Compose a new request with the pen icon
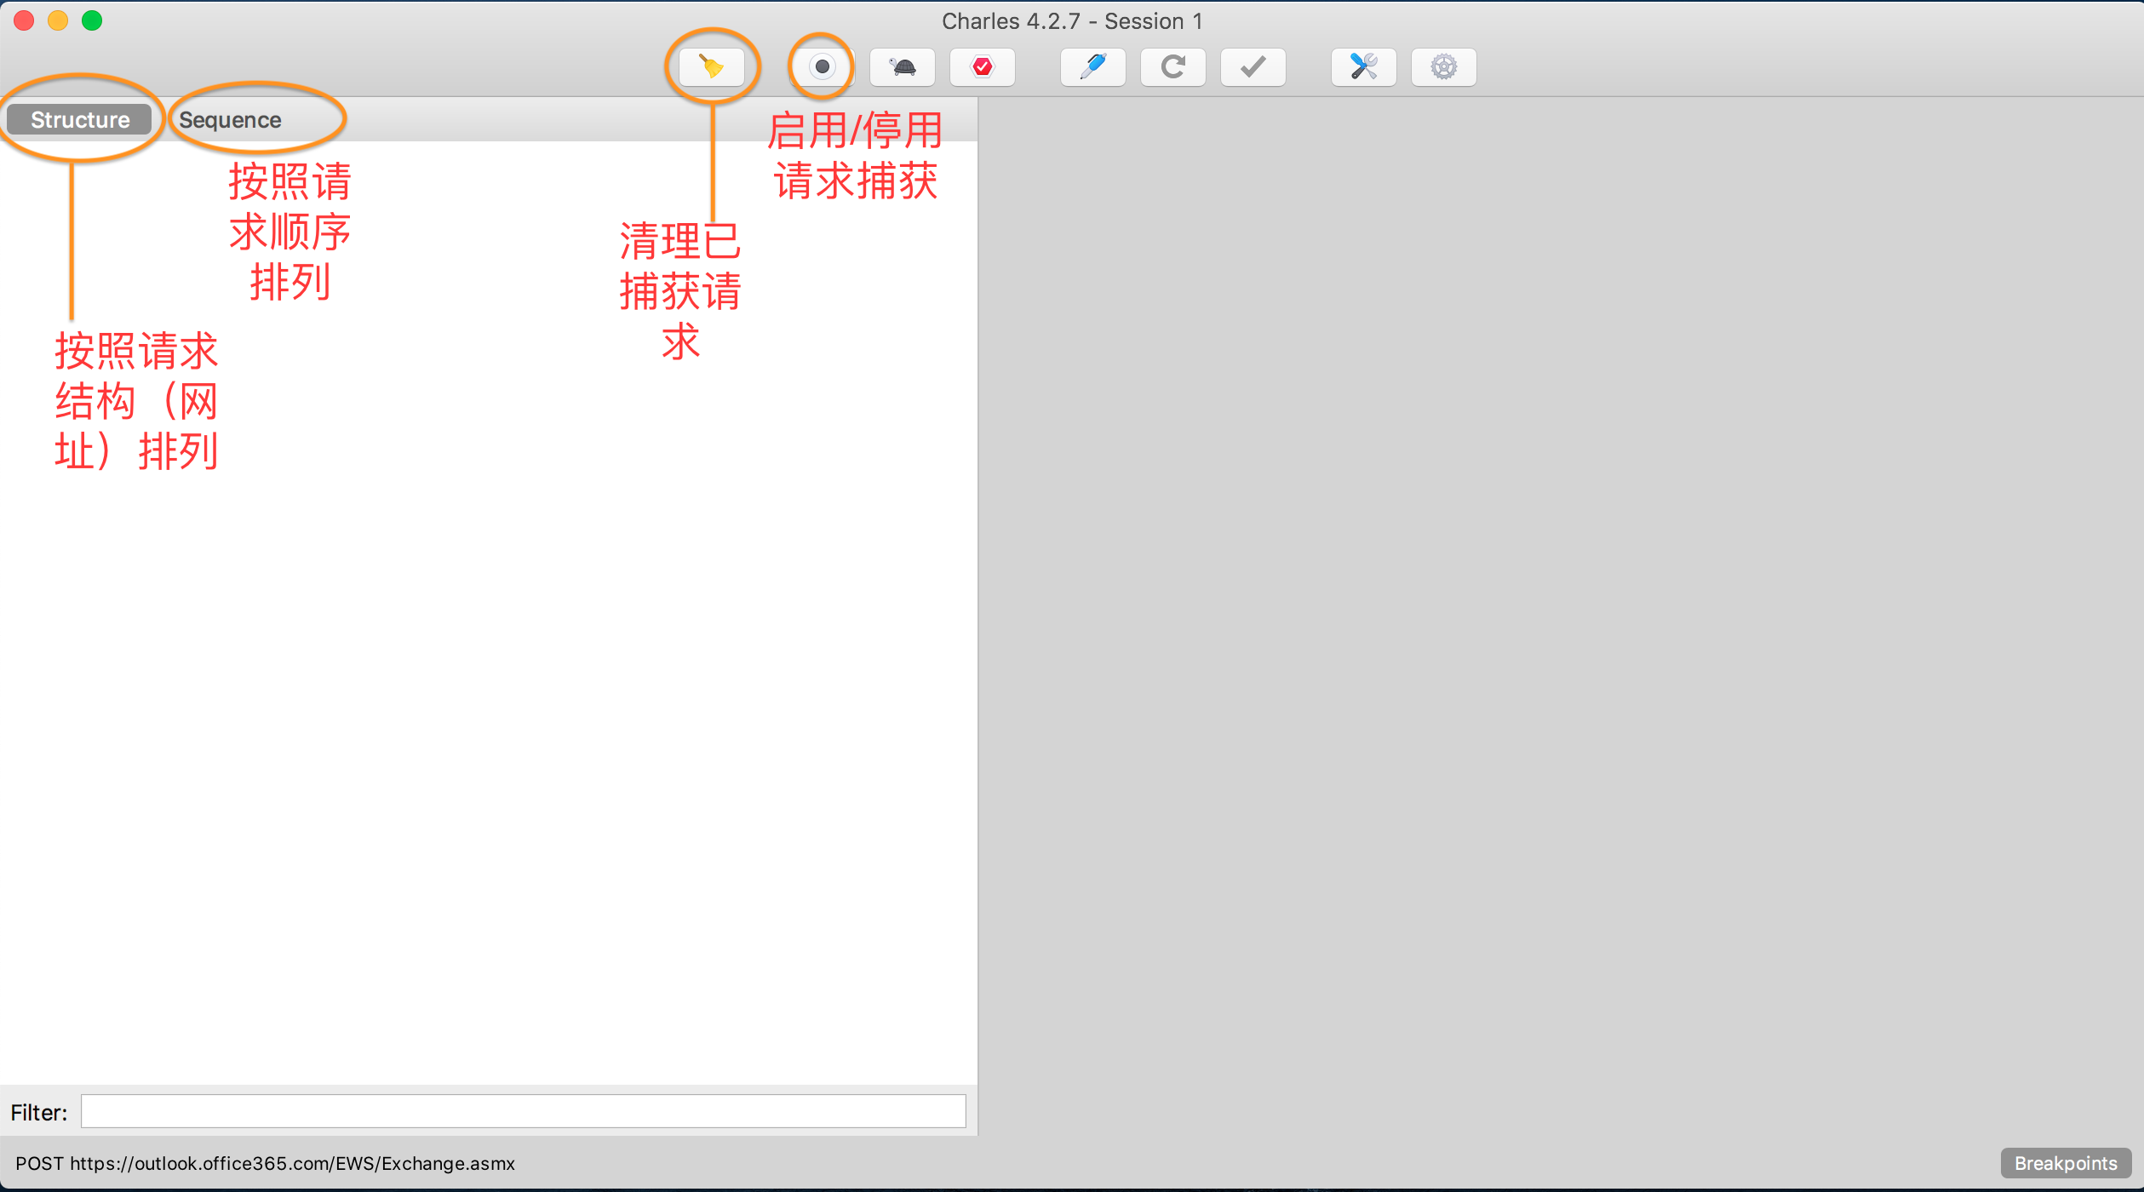This screenshot has width=2144, height=1192. click(x=1092, y=66)
